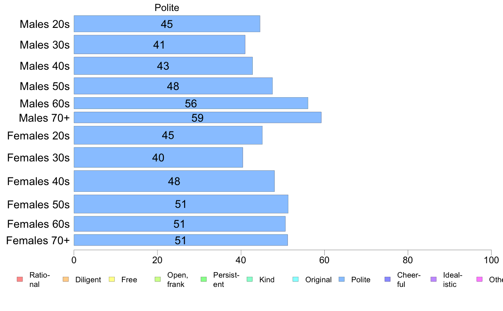The width and height of the screenshot is (503, 311).
Task: Click the Kind legend swatch
Action: 249,279
